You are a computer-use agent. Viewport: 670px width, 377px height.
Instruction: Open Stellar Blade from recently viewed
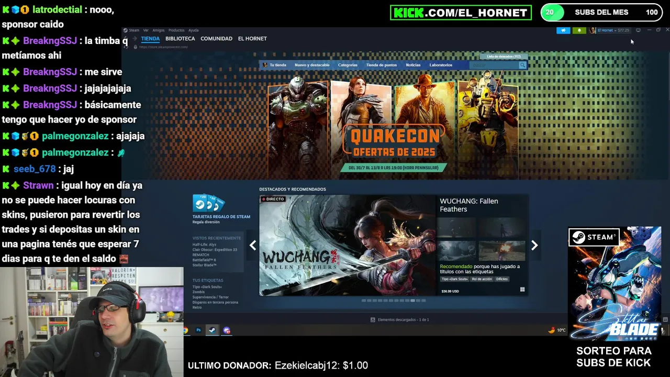(x=204, y=265)
